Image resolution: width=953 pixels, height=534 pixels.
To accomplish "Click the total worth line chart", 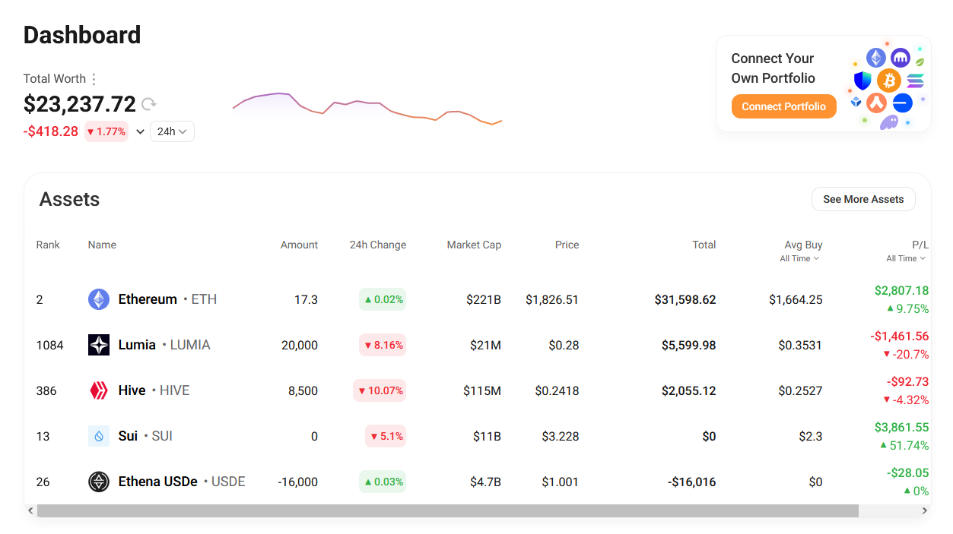I will coord(367,109).
